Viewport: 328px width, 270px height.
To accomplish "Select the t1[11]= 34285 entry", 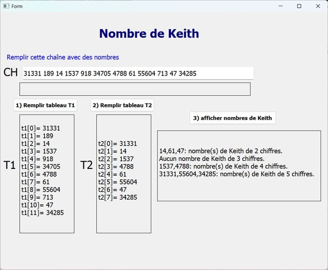I will [42, 212].
